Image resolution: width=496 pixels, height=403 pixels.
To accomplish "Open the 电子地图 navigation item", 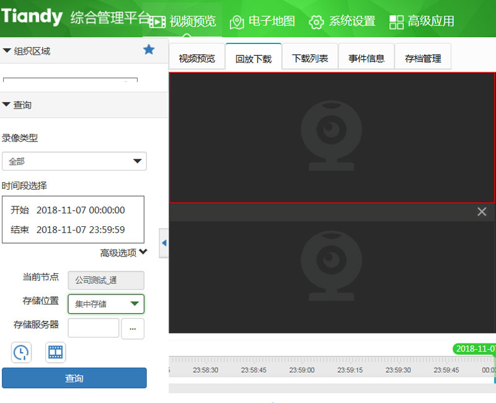I will pyautogui.click(x=262, y=21).
